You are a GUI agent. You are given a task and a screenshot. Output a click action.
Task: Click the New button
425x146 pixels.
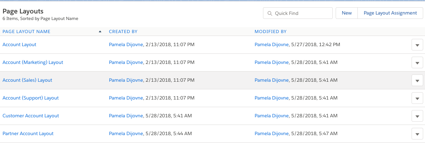tap(347, 13)
